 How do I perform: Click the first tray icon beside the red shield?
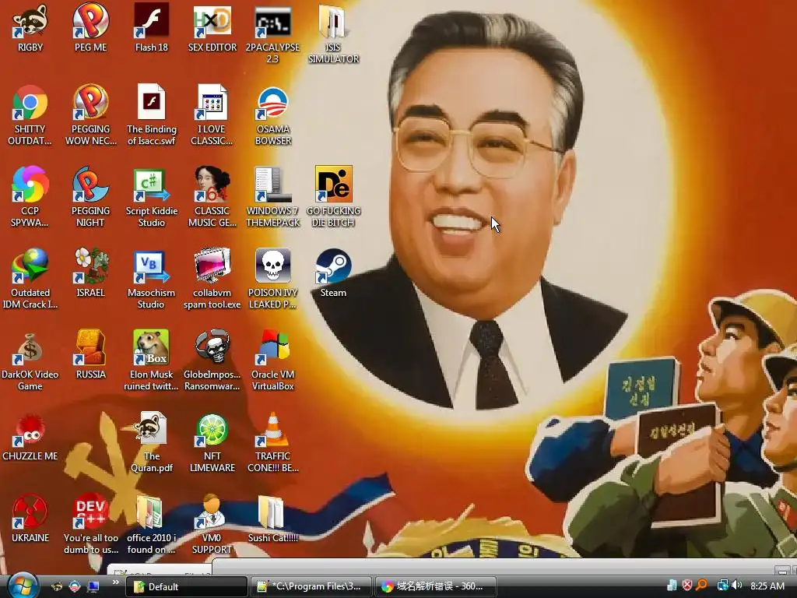point(672,586)
